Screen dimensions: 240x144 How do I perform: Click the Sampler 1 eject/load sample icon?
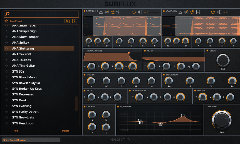click(101, 12)
